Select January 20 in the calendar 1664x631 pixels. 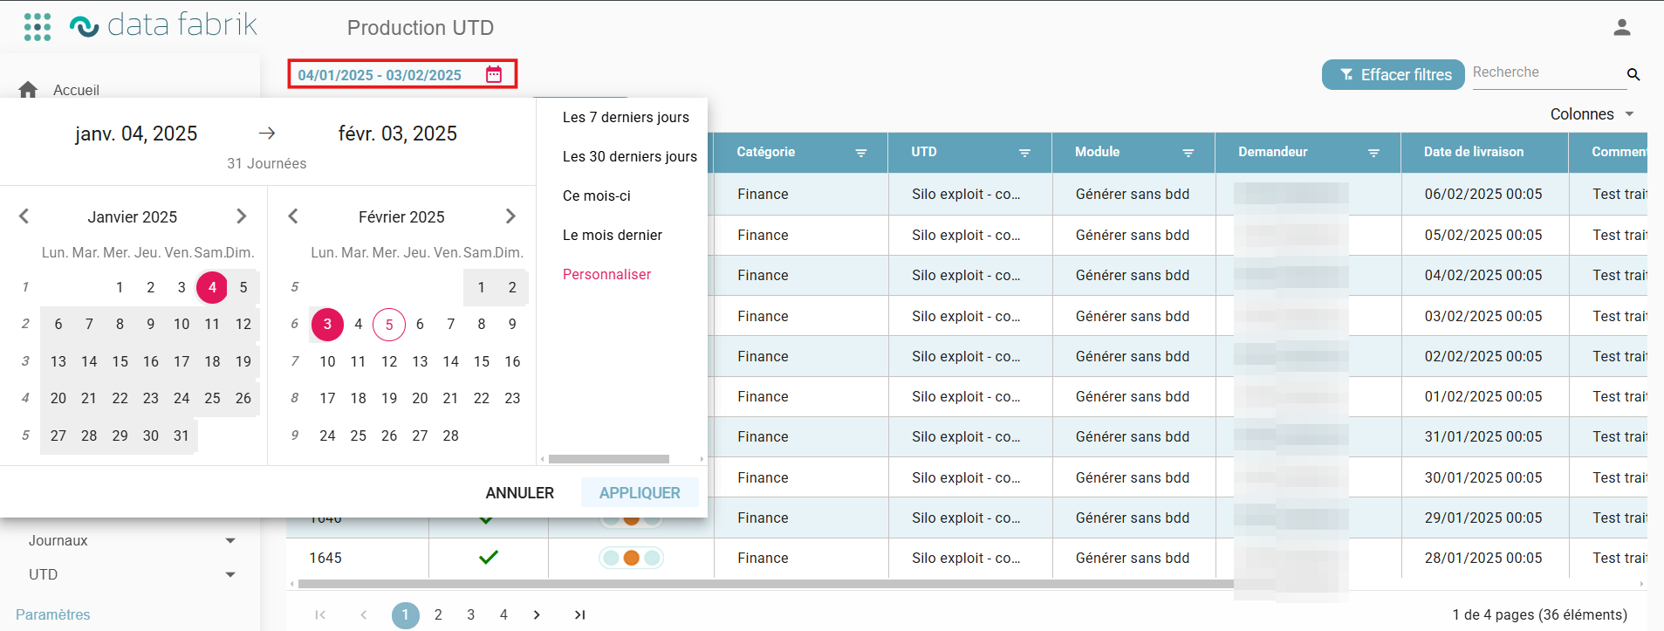pos(58,398)
